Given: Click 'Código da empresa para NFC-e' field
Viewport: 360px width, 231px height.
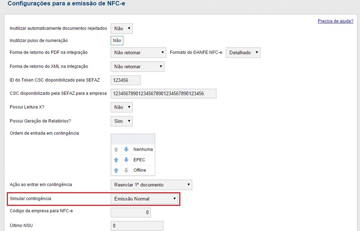Looking at the screenshot, I should [x=131, y=213].
